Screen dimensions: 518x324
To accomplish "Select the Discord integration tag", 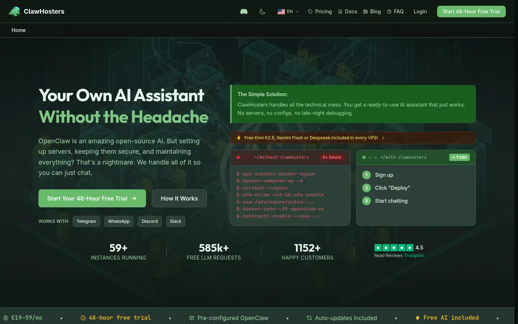I will point(150,221).
